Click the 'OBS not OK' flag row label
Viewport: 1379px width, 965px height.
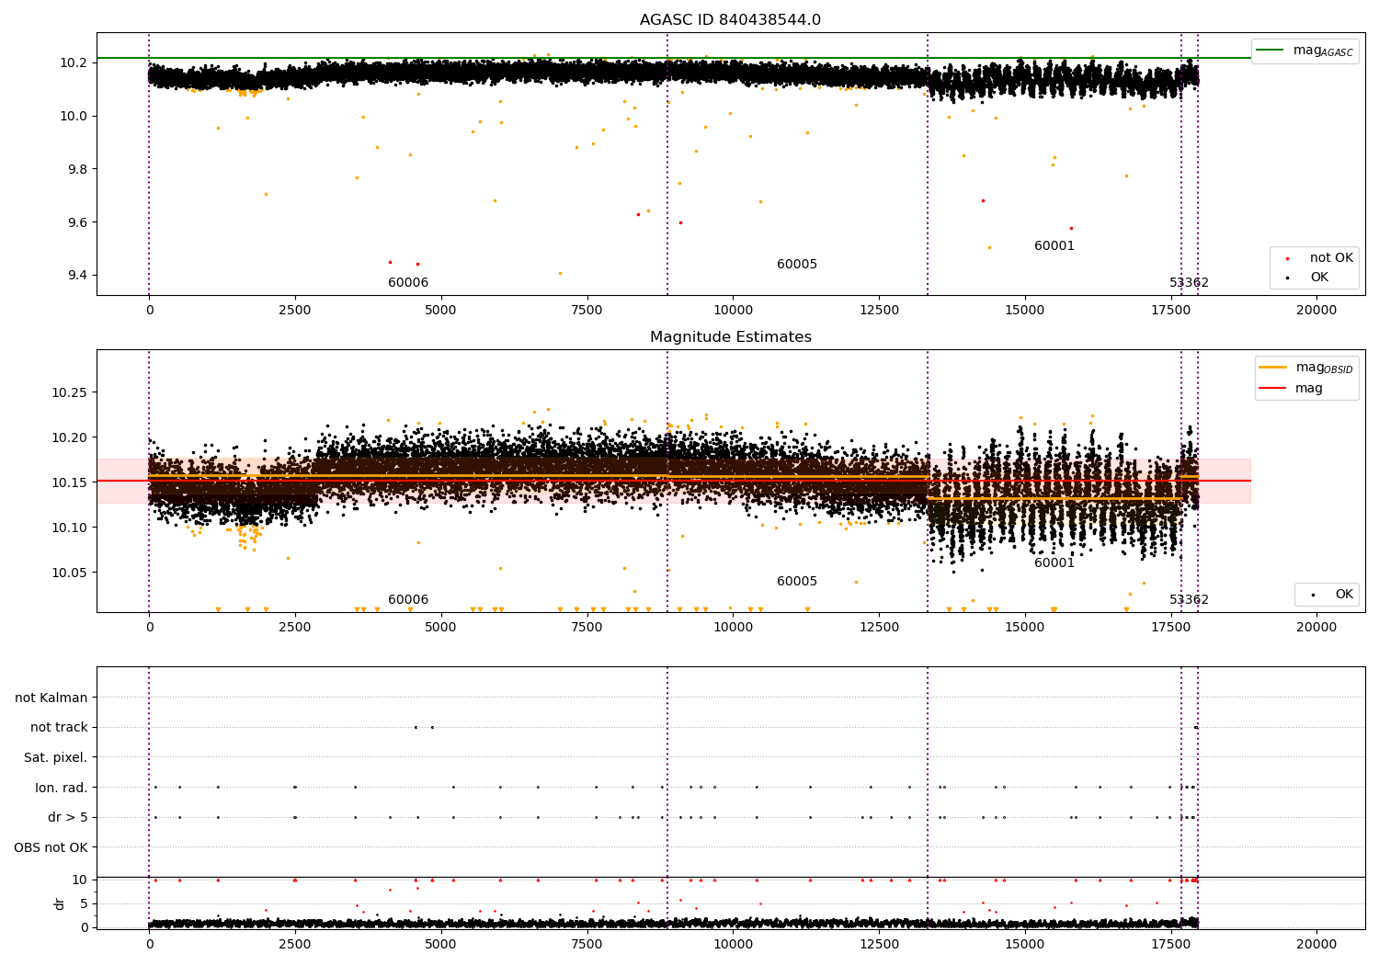pyautogui.click(x=51, y=847)
